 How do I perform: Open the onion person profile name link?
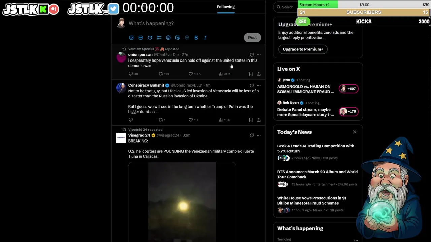(140, 55)
